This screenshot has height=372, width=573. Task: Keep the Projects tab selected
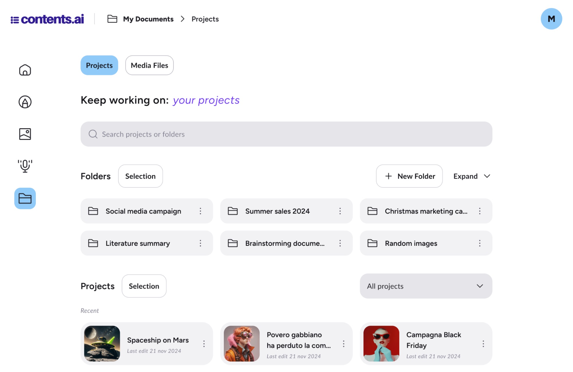coord(99,65)
